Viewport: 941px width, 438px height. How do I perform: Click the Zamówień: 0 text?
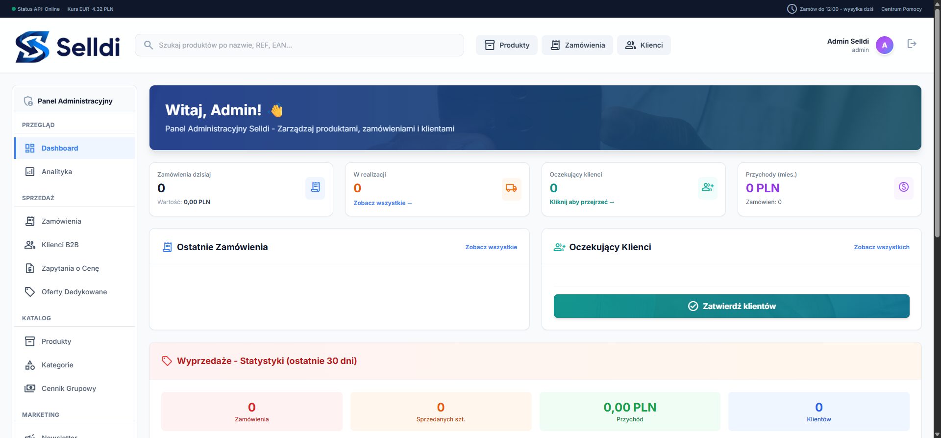tap(764, 202)
